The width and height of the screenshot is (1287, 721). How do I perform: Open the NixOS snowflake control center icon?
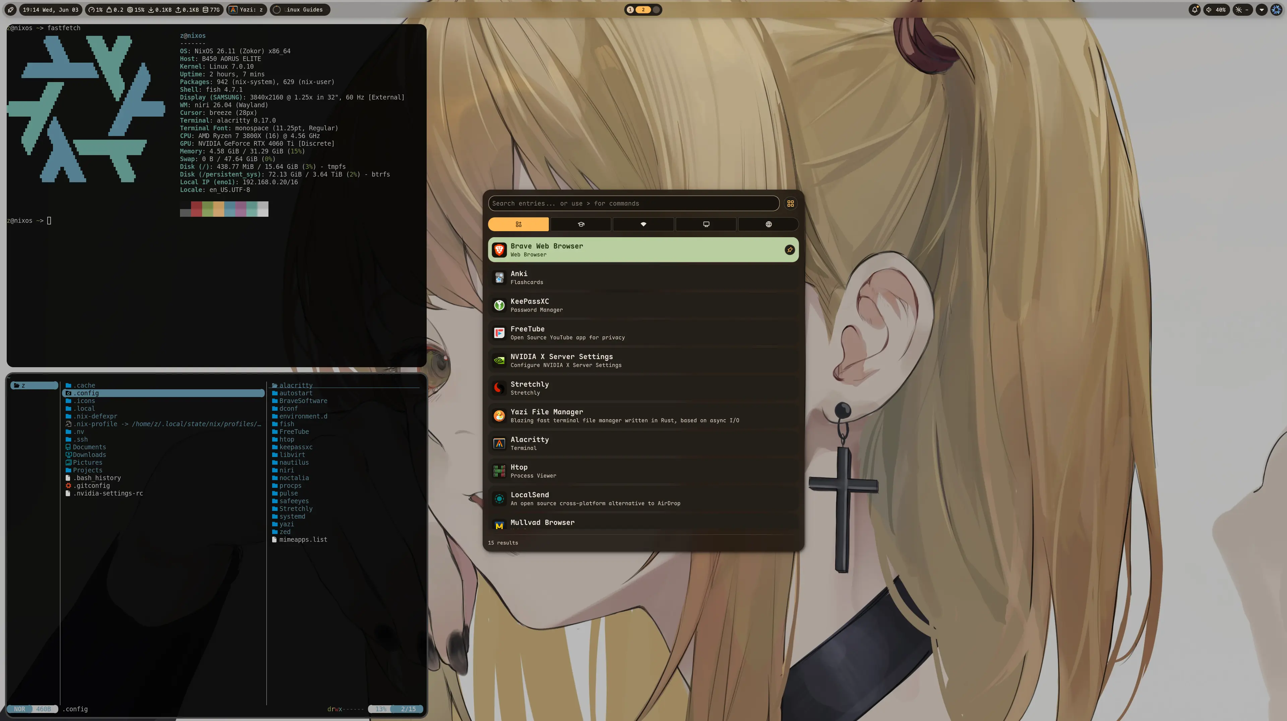click(1276, 9)
